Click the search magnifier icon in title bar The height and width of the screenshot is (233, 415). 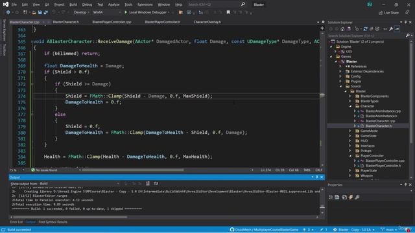point(243,5)
